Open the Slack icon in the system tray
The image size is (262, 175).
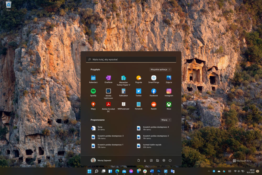click(x=224, y=171)
